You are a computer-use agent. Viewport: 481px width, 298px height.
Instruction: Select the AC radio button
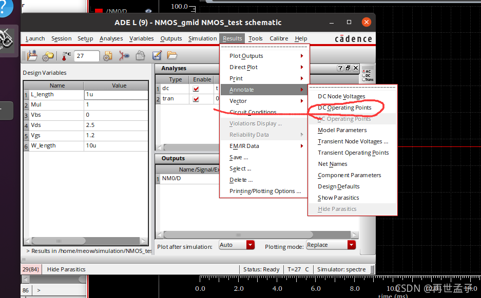coord(364,71)
